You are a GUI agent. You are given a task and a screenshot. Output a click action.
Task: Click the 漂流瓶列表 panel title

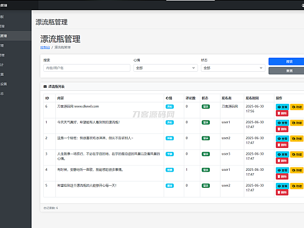pos(56,86)
